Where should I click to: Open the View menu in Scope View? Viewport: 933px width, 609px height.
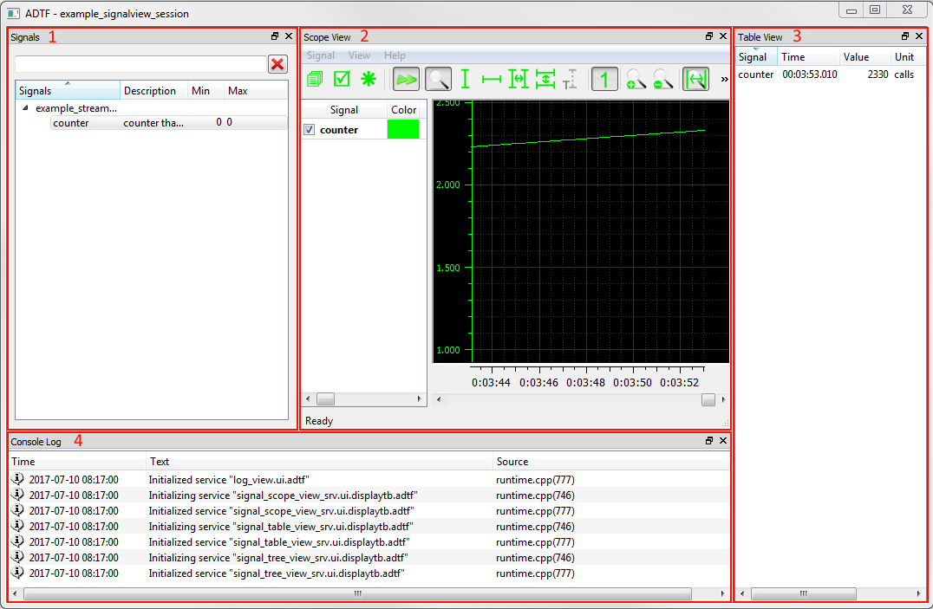[359, 55]
